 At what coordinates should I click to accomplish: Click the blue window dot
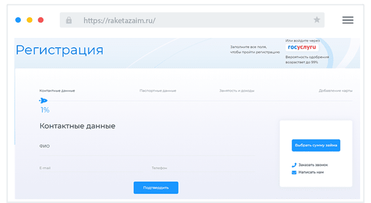(18, 20)
